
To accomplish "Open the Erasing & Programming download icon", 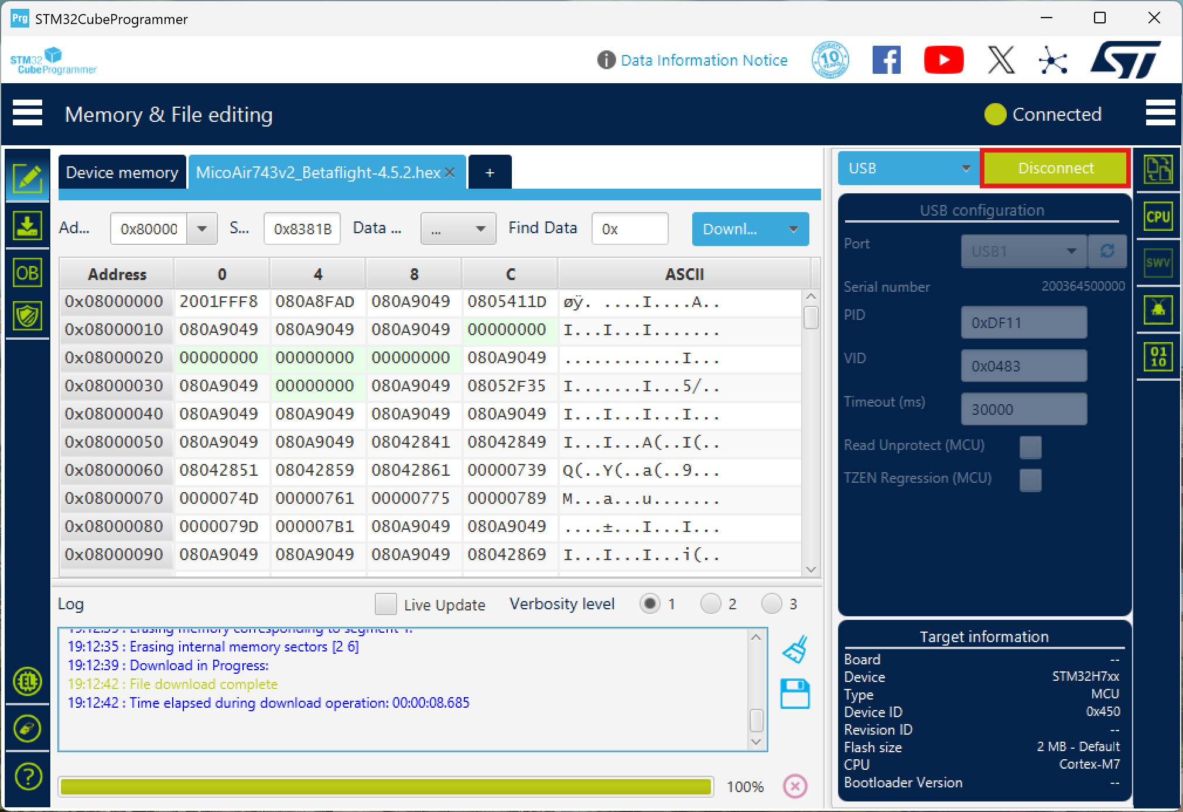I will [27, 226].
